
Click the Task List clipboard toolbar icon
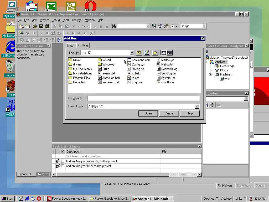[x=172, y=26]
